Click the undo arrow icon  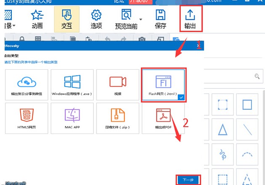[x=107, y=39]
